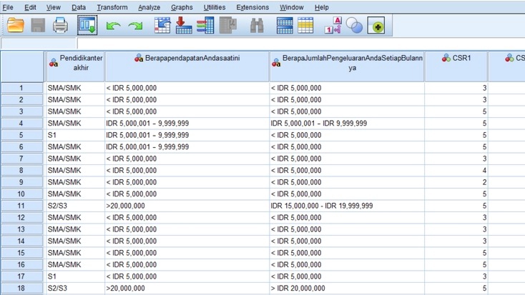Open the Extensions menu
This screenshot has width=525, height=295.
252,7
